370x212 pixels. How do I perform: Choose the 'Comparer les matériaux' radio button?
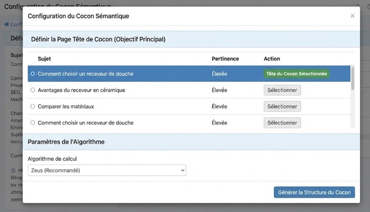pyautogui.click(x=33, y=107)
